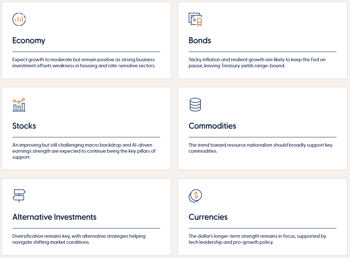Click the Stocks bar and line chart icon

pyautogui.click(x=19, y=105)
